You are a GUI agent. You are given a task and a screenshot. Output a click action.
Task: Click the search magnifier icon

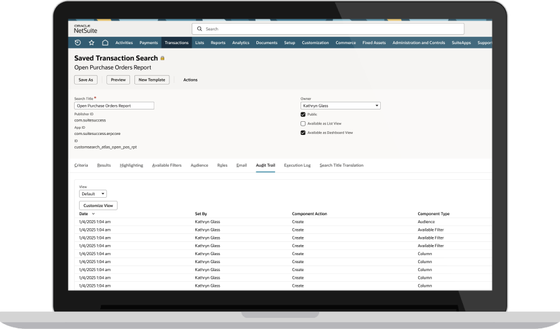(200, 29)
